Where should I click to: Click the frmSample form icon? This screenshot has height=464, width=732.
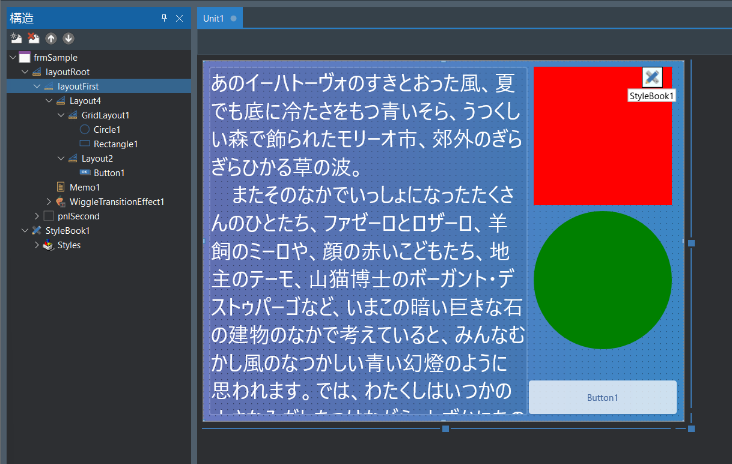tap(23, 57)
